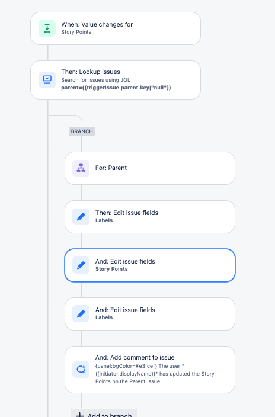Click the JQL query text parent=triggerIssue
The image size is (275, 417).
(x=116, y=88)
